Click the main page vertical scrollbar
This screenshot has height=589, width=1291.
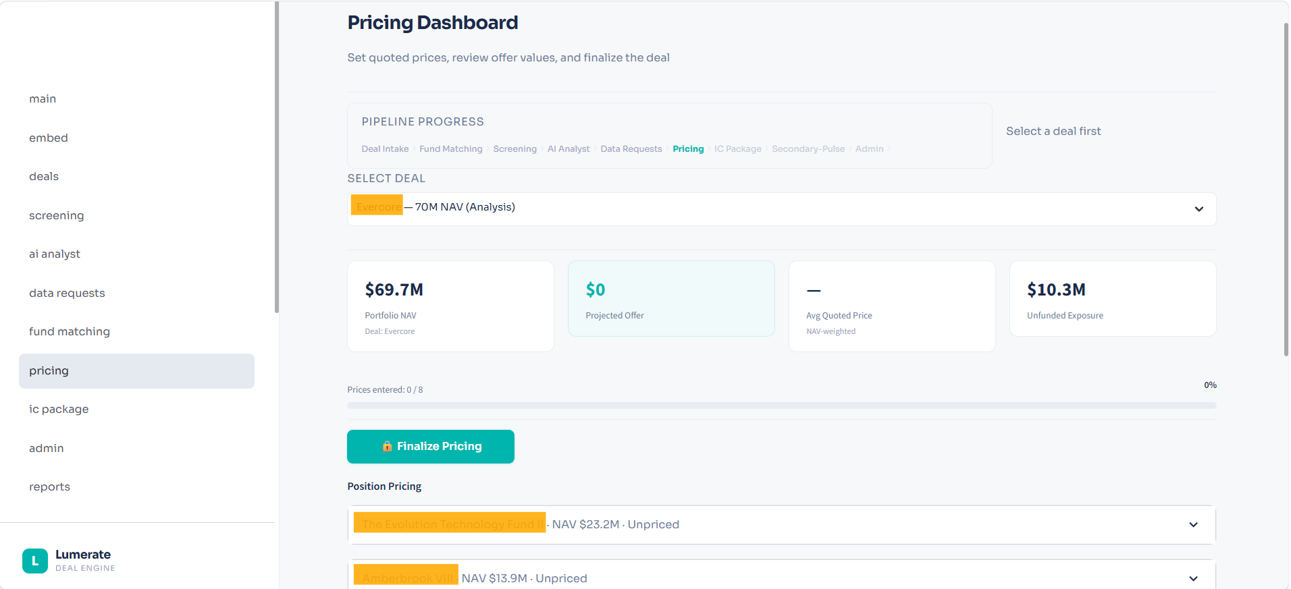pos(1286,189)
